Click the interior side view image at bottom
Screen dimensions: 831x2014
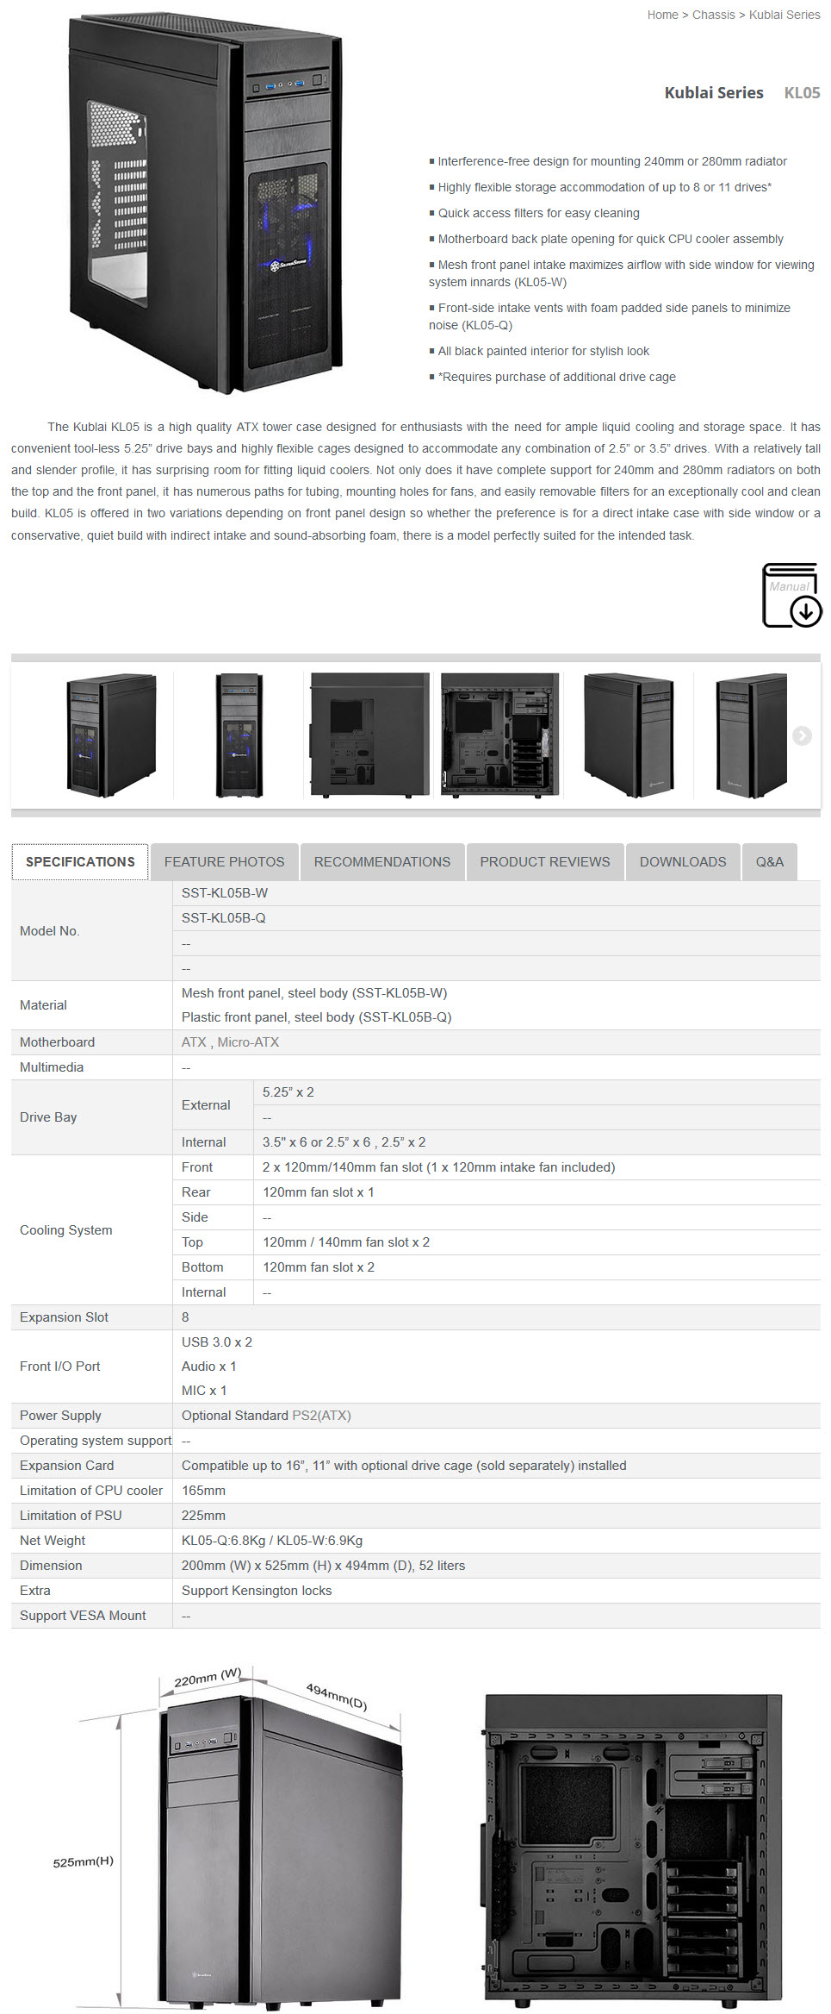coord(631,1850)
